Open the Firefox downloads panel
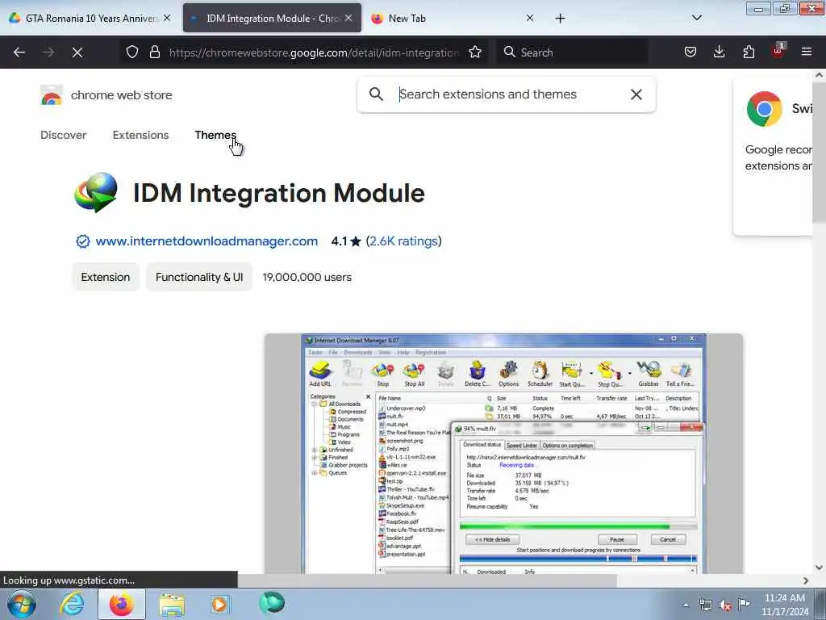826x620 pixels. coord(719,52)
